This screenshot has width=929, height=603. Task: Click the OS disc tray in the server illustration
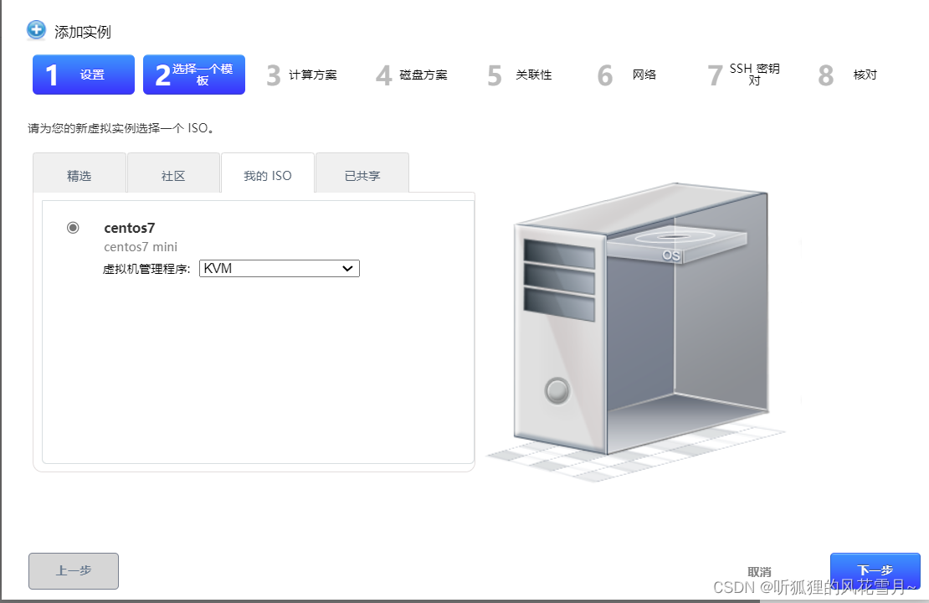point(676,244)
